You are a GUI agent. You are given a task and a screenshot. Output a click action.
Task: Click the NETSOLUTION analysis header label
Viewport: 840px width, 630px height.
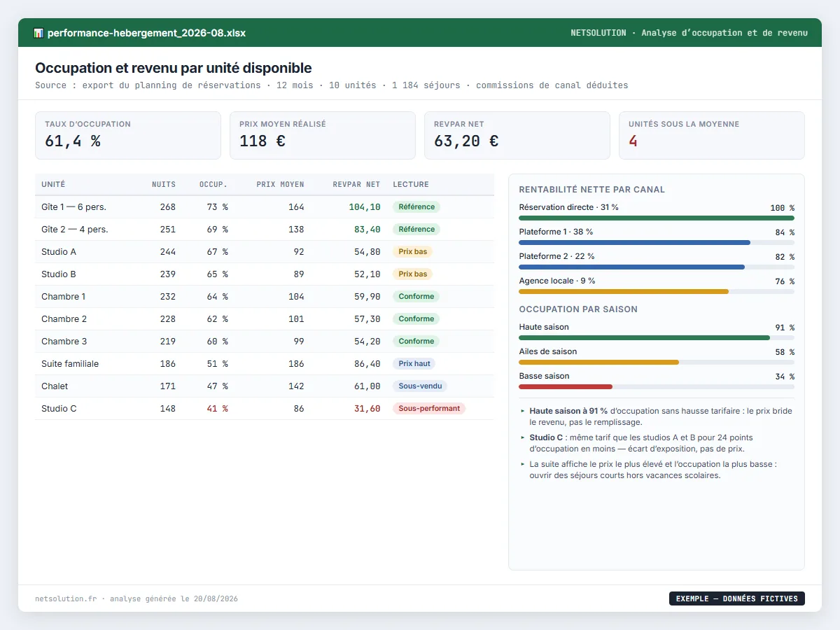click(x=689, y=33)
